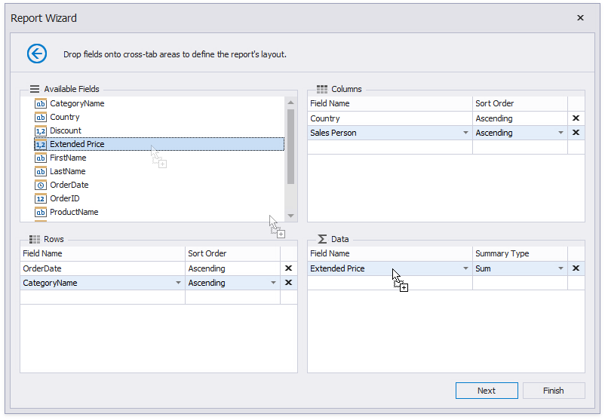The width and height of the screenshot is (605, 420).
Task: Open the Sales Person field name dropdown
Action: point(465,133)
